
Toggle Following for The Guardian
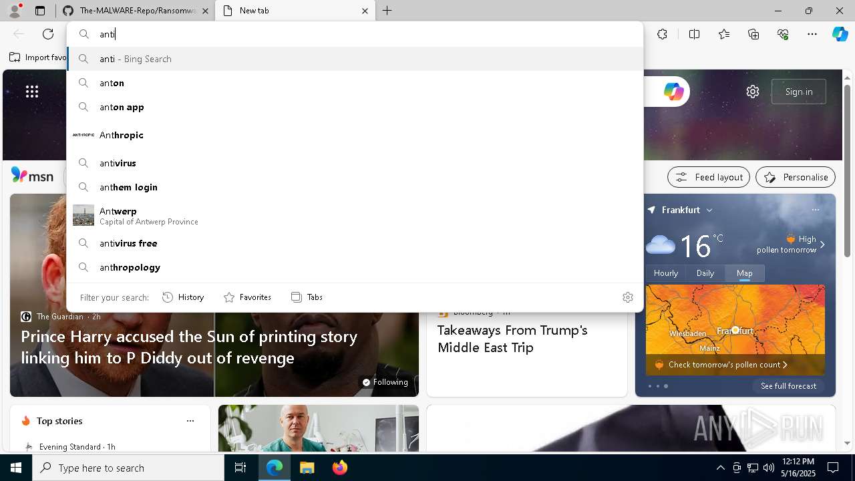385,382
